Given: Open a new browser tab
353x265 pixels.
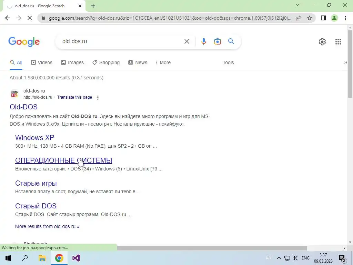Looking at the screenshot, I should pos(93,6).
